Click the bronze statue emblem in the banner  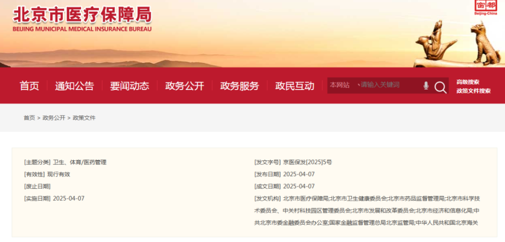(x=458, y=44)
